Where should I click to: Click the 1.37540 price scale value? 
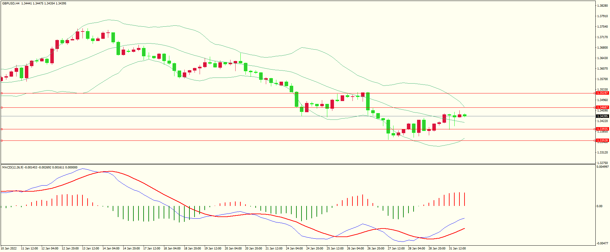[602, 27]
